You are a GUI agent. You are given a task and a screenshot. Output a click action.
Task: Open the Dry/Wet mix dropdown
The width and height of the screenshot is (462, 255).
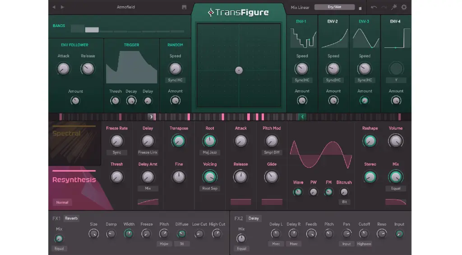(x=334, y=7)
